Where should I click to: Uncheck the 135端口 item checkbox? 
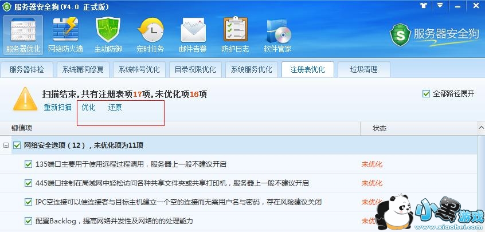28,164
